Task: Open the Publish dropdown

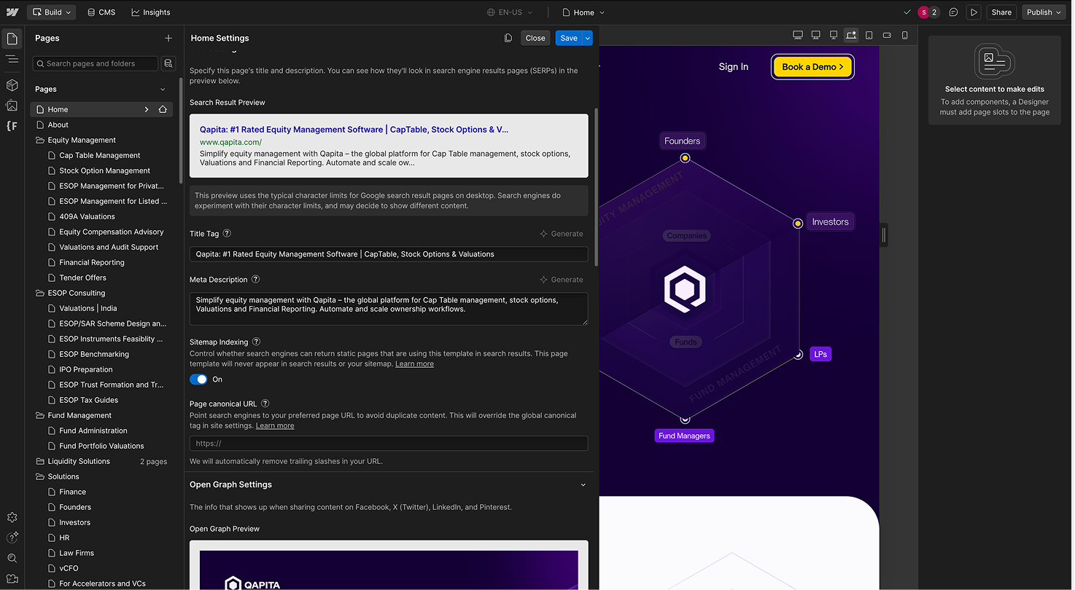Action: coord(1044,12)
